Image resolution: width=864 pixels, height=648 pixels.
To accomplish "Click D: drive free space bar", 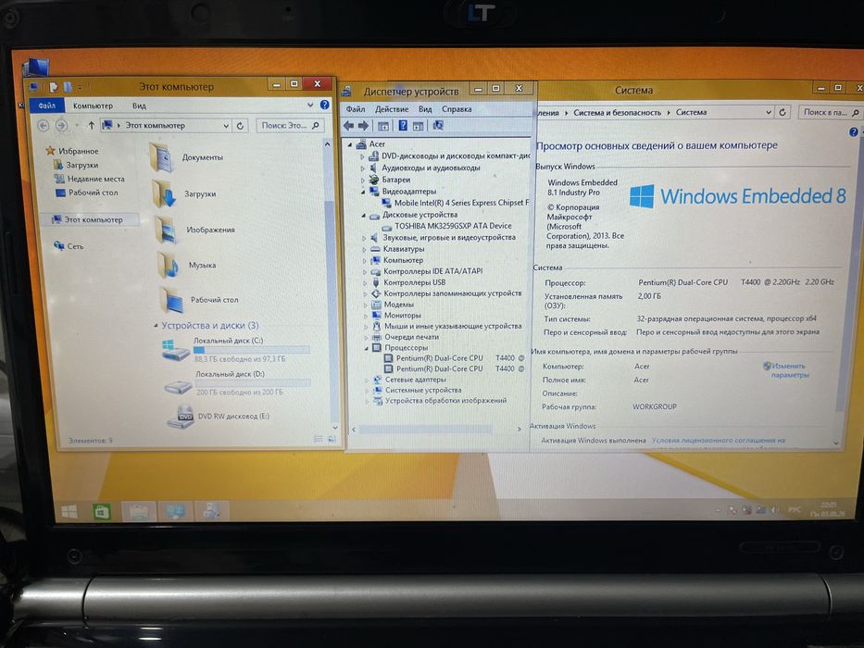I will point(253,383).
